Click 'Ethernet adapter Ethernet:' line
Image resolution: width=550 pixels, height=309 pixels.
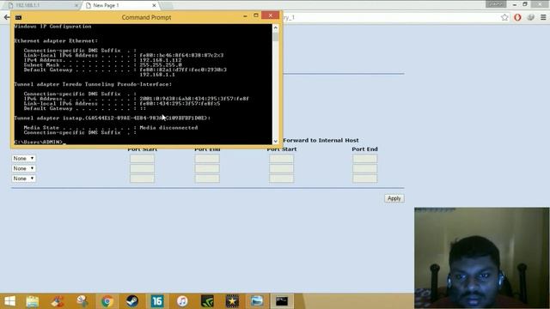[x=56, y=40]
